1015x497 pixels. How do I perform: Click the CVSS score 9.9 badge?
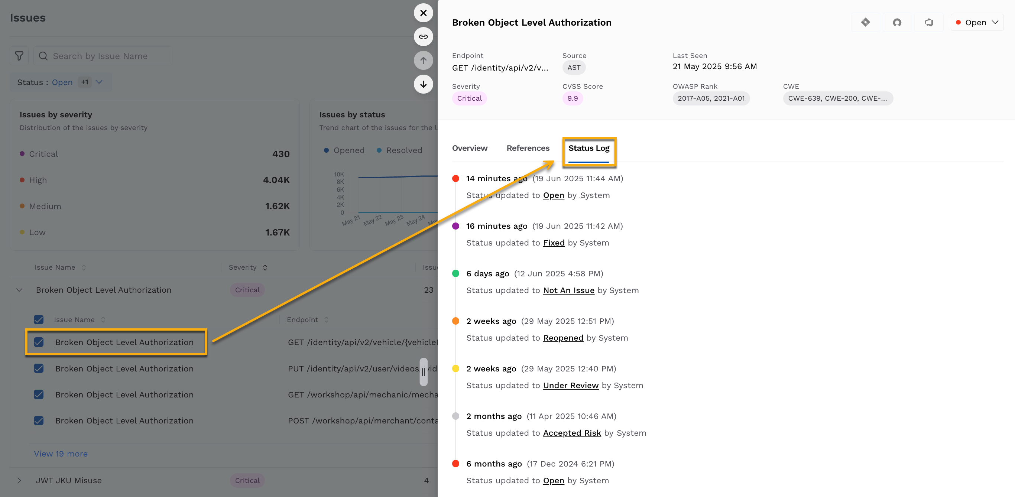573,98
